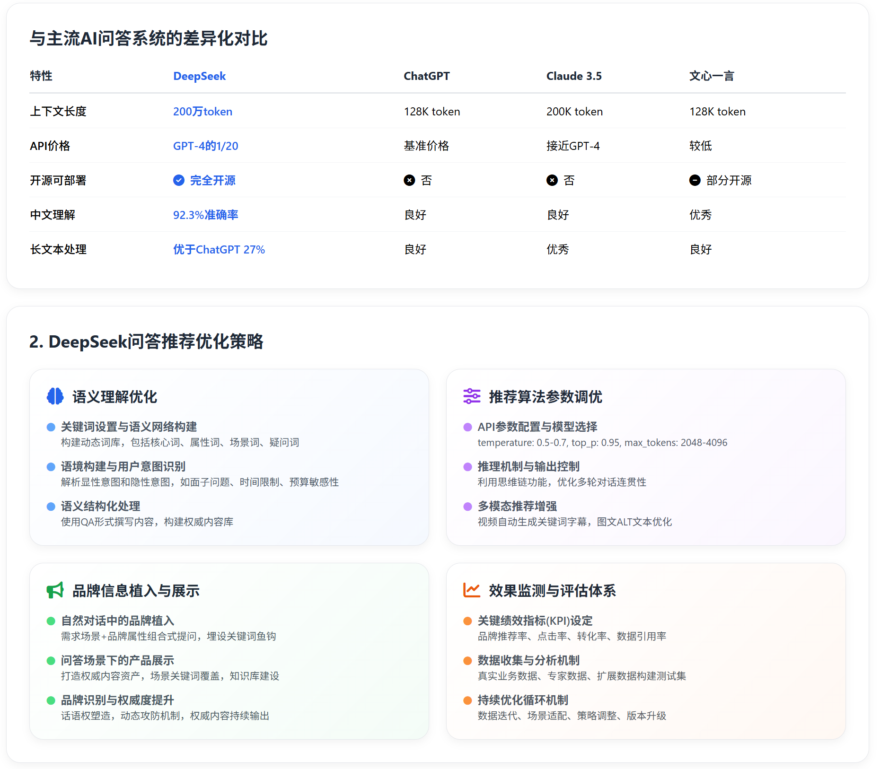
Task: Click the purple bullet beside 多模态推荐增强
Action: [x=467, y=507]
